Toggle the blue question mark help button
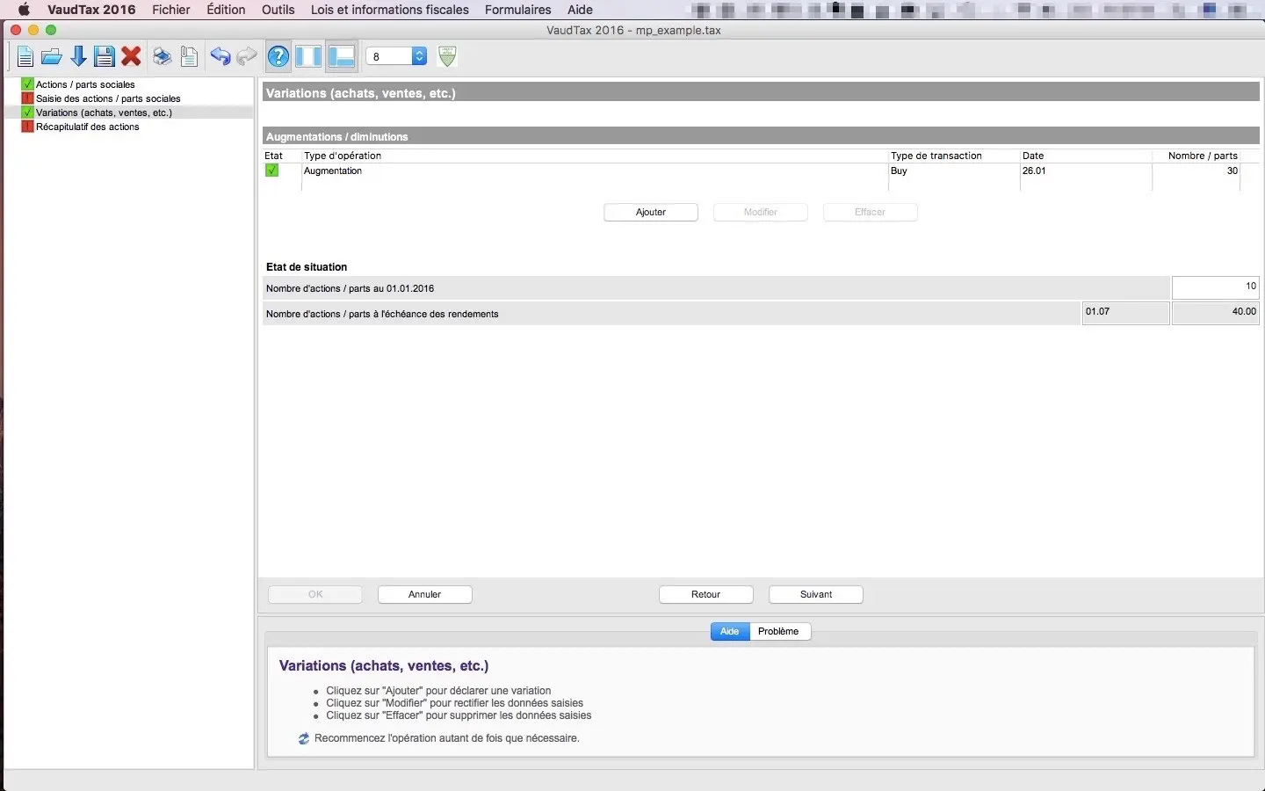Viewport: 1265px width, 791px height. [278, 57]
